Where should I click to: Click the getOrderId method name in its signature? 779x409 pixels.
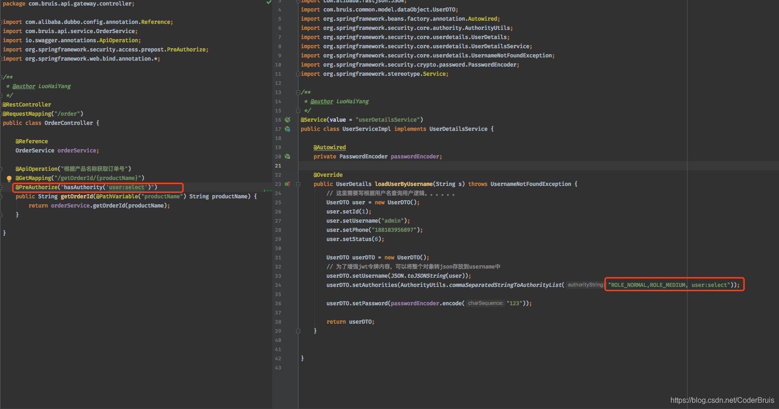(x=77, y=196)
